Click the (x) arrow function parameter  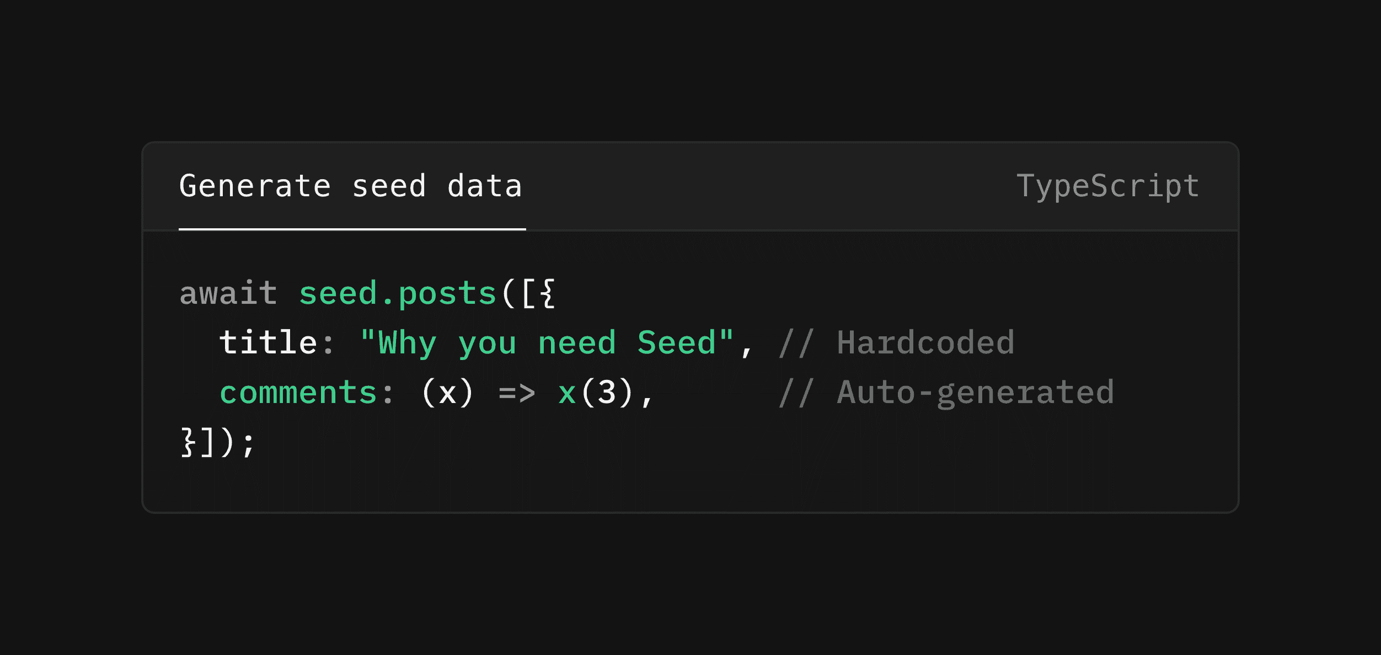pos(447,393)
